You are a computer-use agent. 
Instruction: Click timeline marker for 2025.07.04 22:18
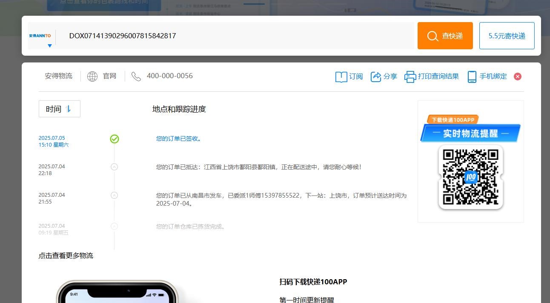tap(114, 167)
